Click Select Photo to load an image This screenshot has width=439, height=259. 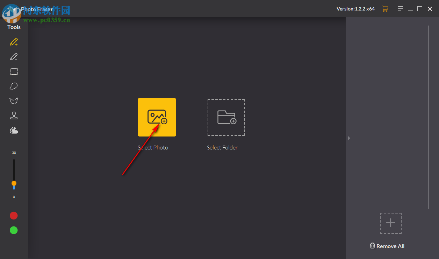[x=157, y=117]
